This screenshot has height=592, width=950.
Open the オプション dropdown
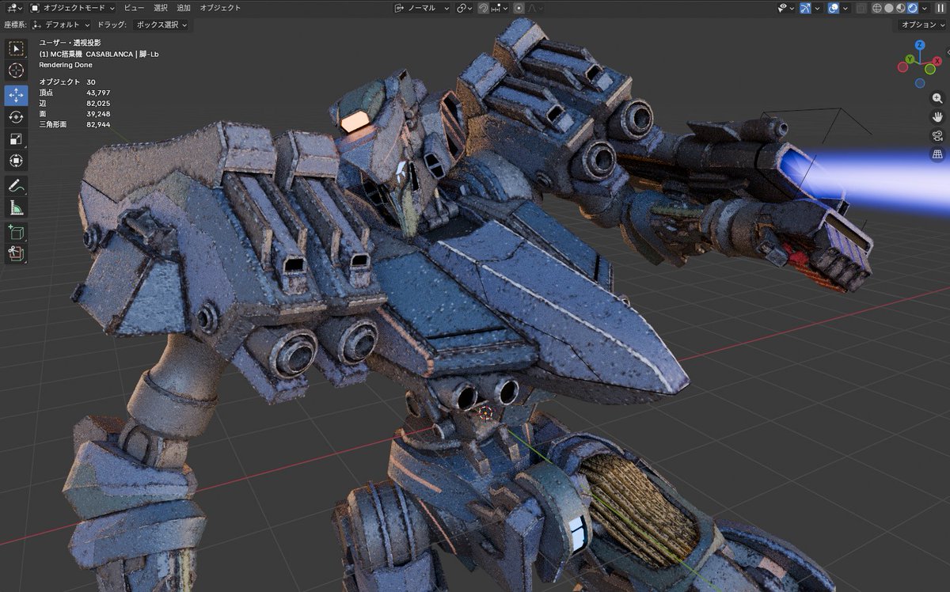pyautogui.click(x=923, y=25)
